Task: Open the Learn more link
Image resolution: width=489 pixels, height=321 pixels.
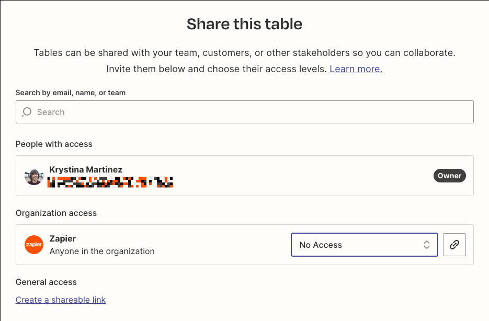Action: click(356, 69)
